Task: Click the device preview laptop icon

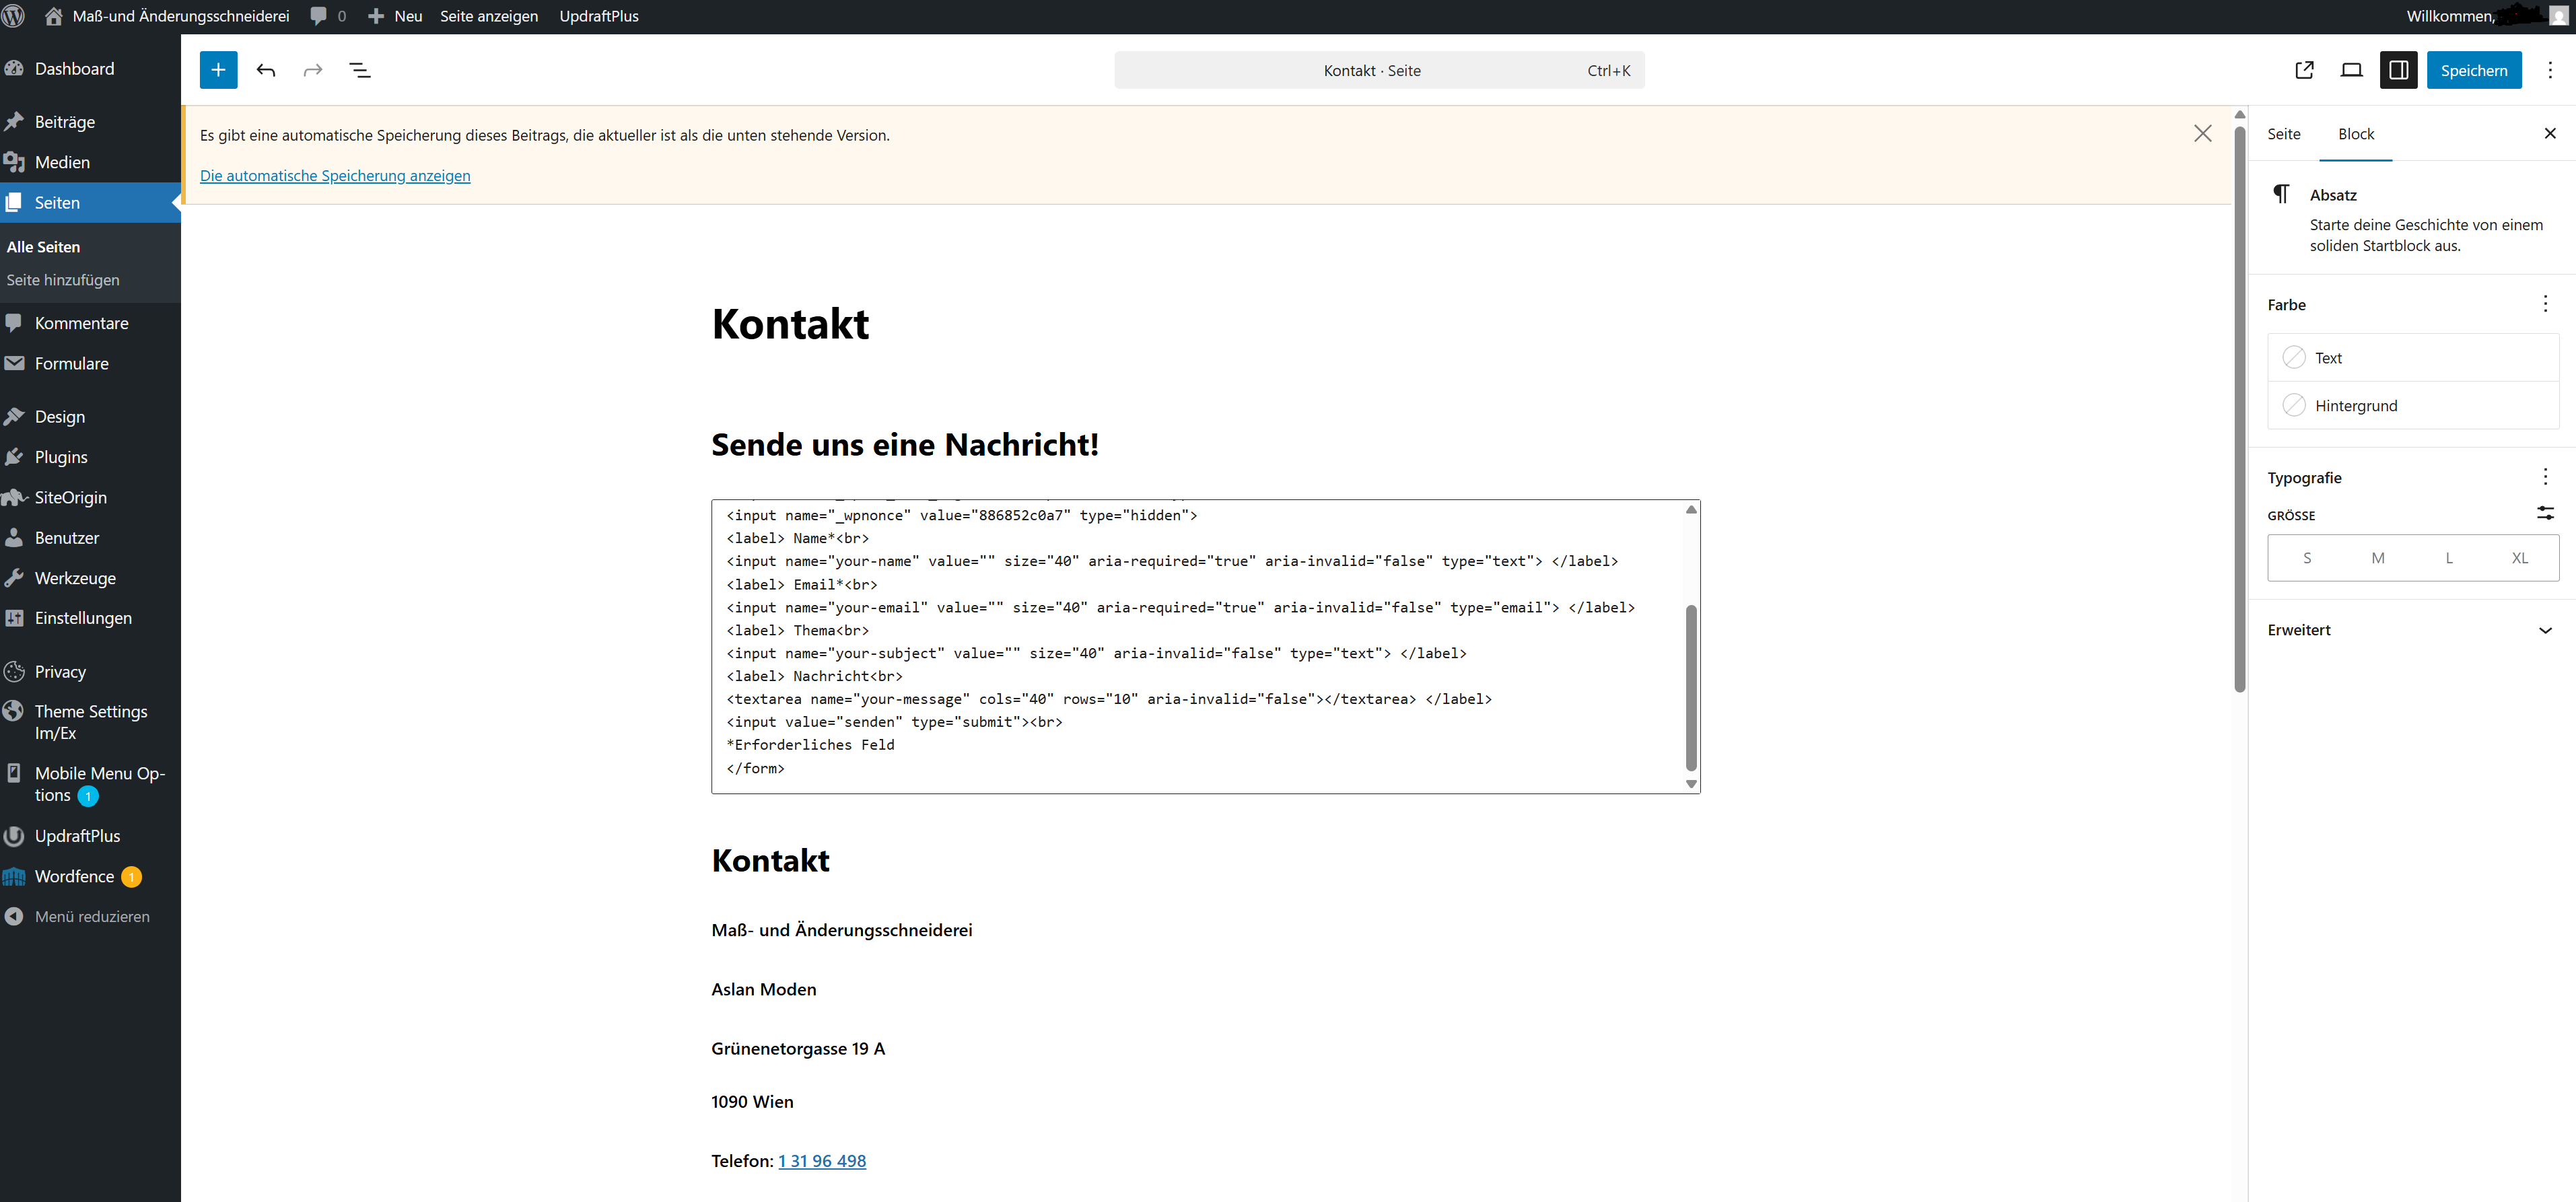Action: [x=2351, y=70]
